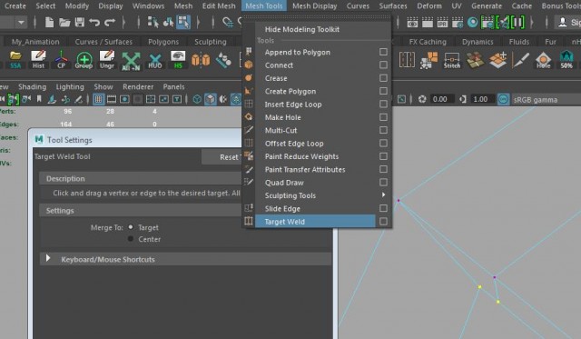Open Insert Edge Loop option box
This screenshot has width=581, height=339.
tap(383, 104)
